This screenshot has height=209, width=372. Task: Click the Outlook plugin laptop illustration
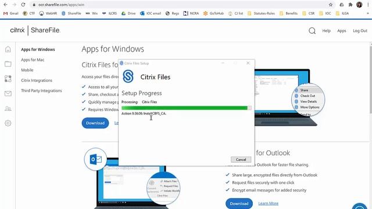(132, 183)
